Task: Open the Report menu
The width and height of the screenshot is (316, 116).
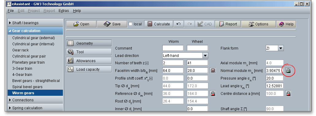Action: (49, 11)
